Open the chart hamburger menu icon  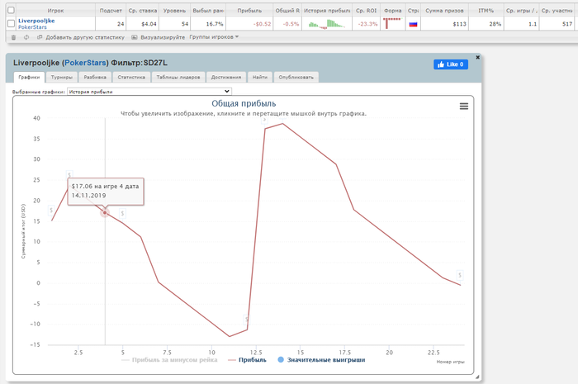pos(464,107)
